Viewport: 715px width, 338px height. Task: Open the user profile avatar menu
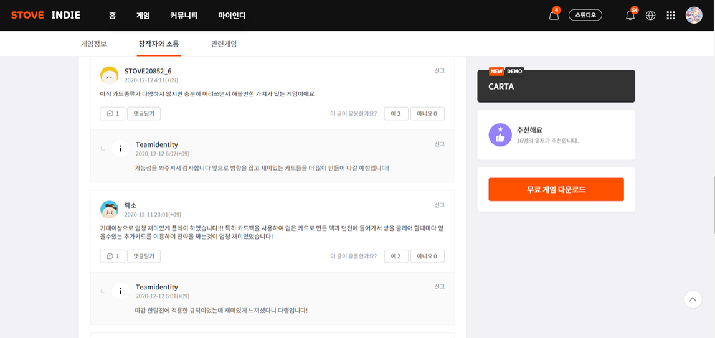coord(694,15)
